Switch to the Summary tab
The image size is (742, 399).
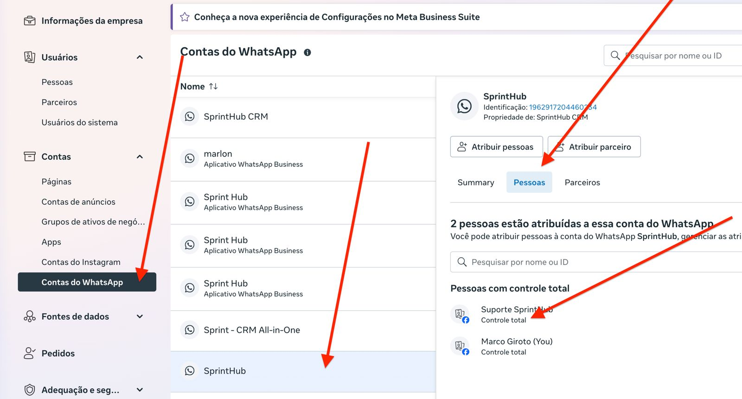tap(476, 183)
